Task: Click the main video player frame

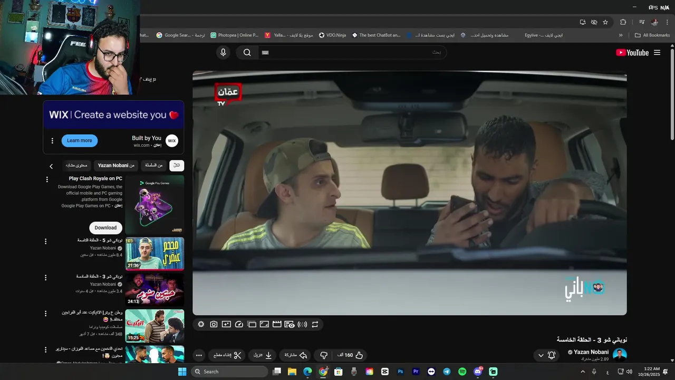Action: [410, 193]
